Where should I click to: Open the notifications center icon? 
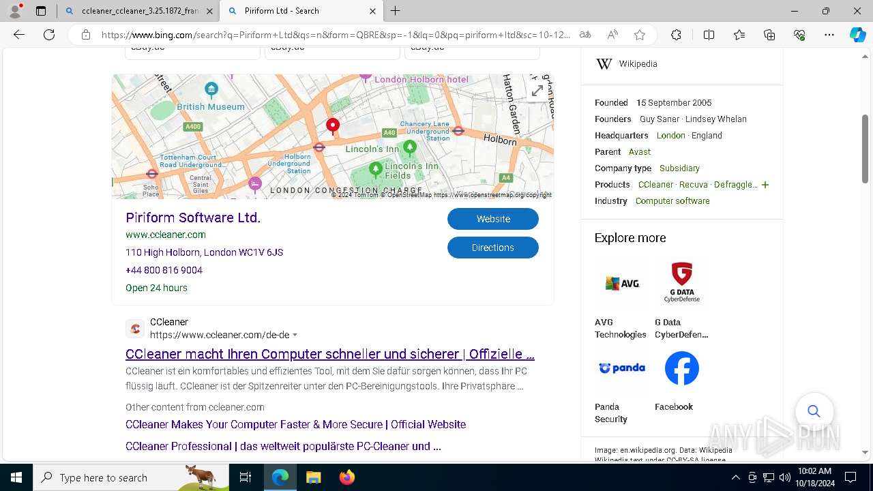(850, 477)
